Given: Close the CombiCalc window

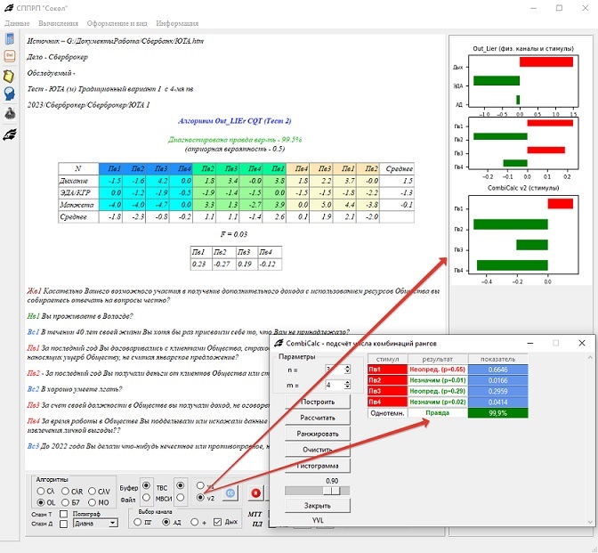Looking at the screenshot, I should tap(582, 343).
